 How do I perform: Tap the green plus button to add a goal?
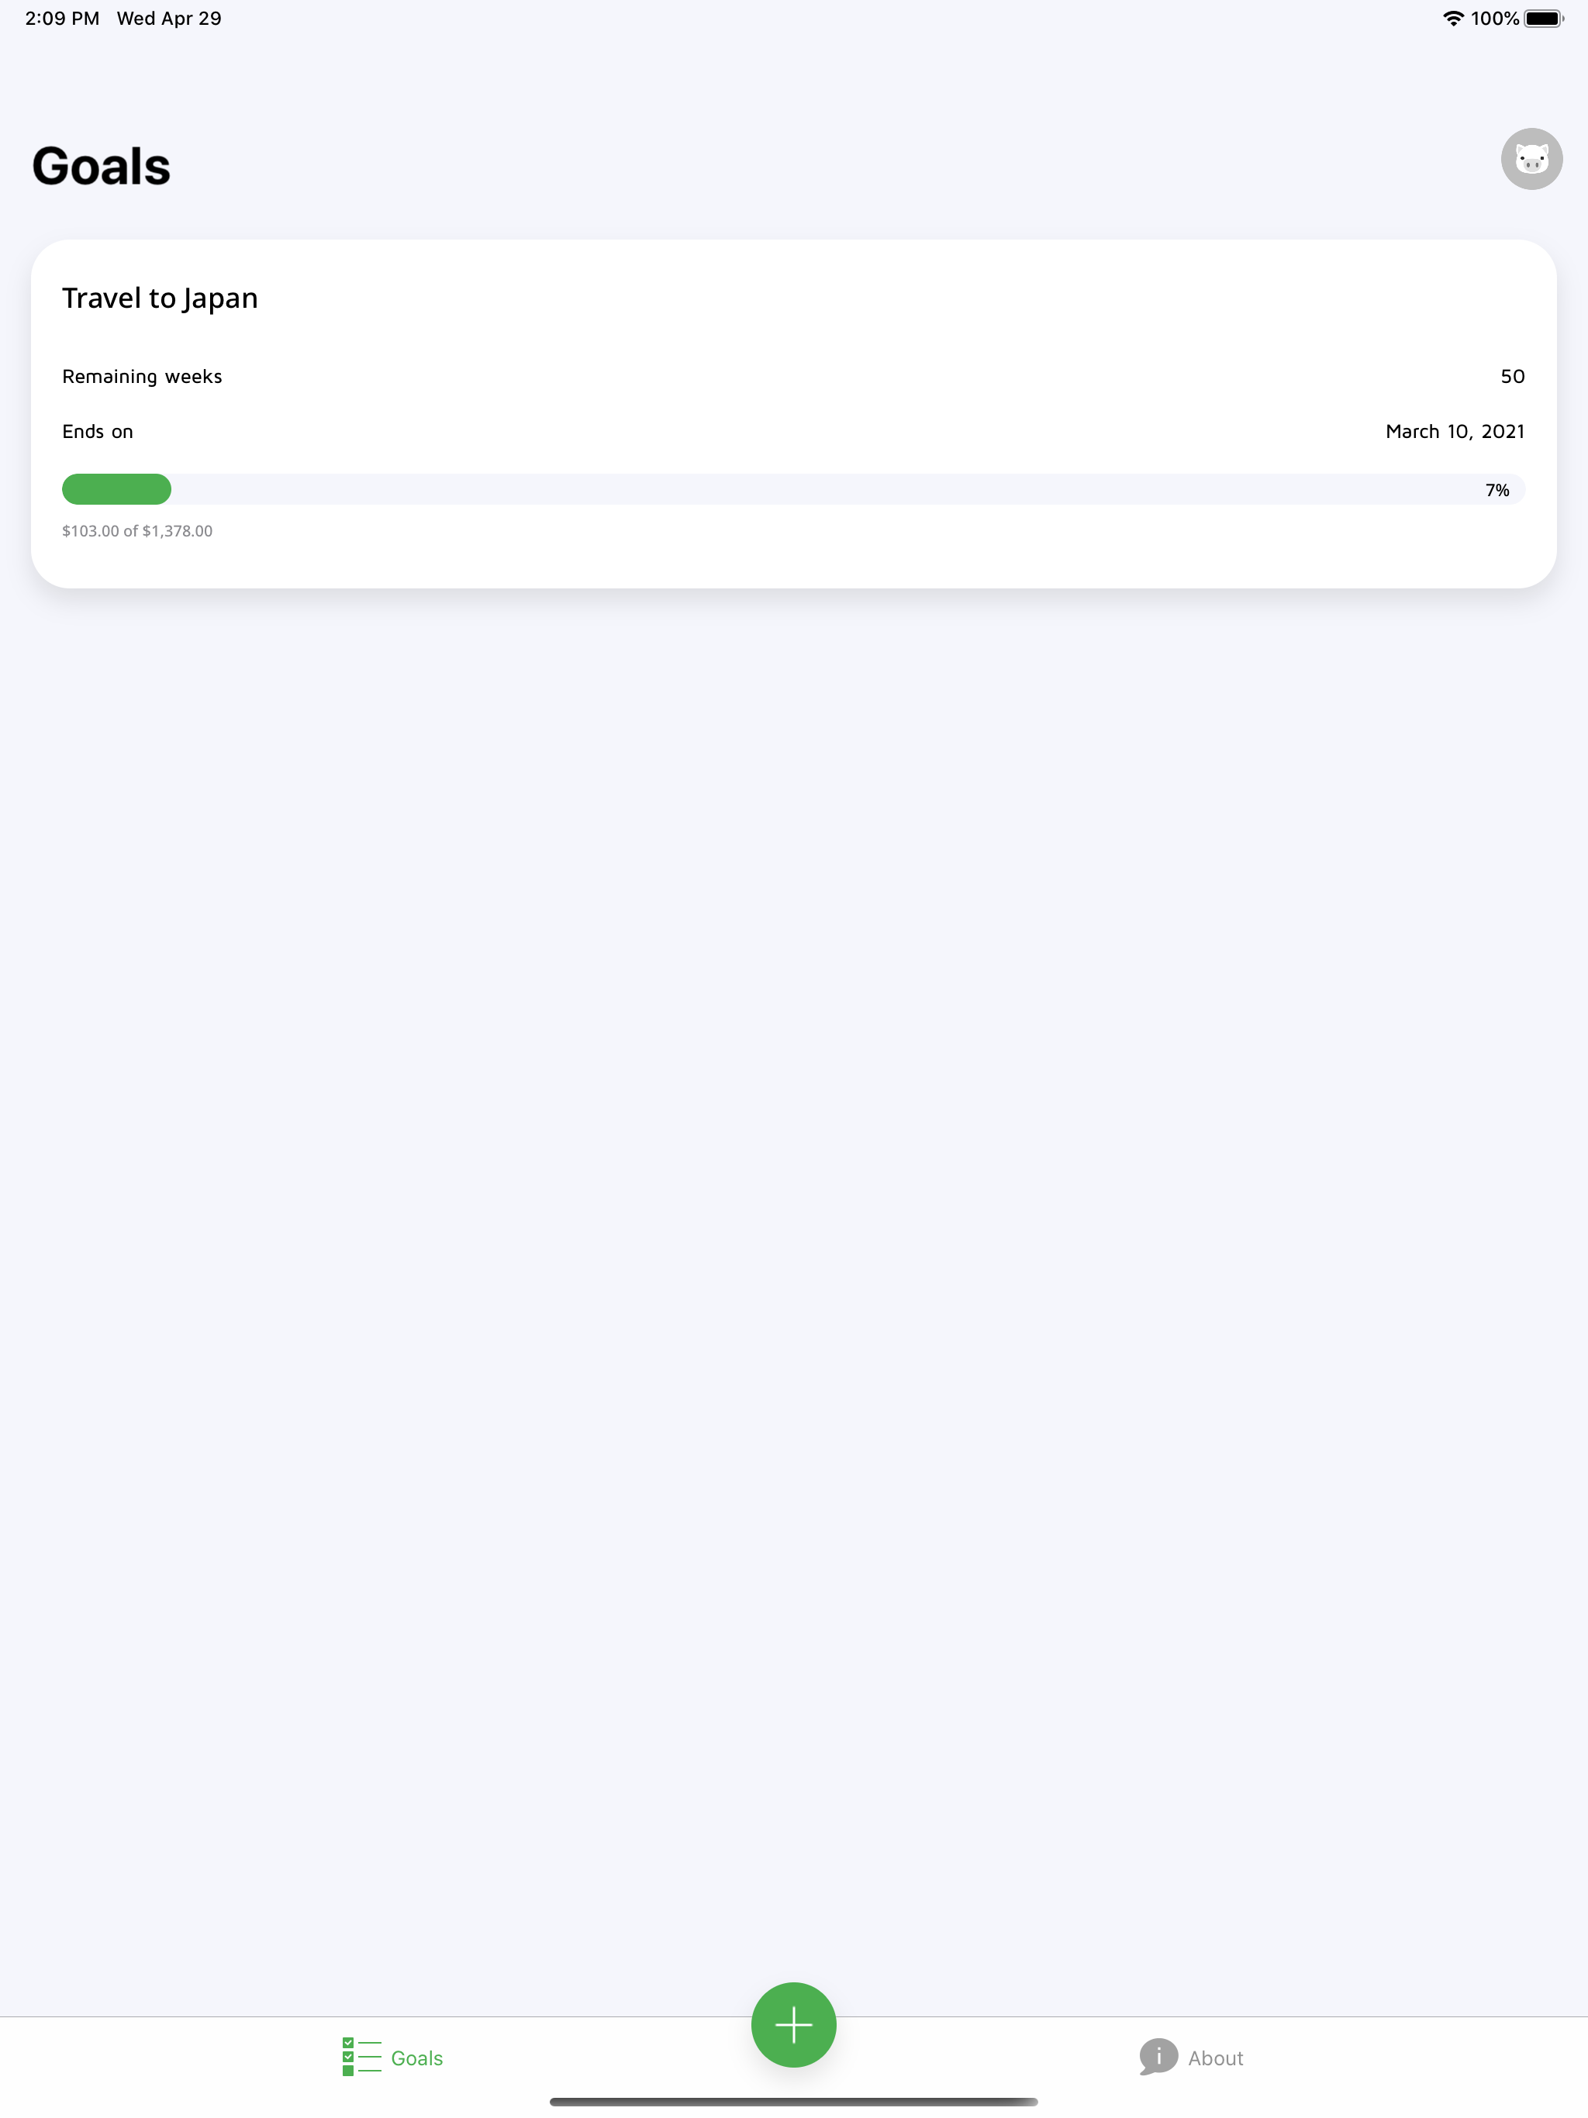tap(794, 2024)
